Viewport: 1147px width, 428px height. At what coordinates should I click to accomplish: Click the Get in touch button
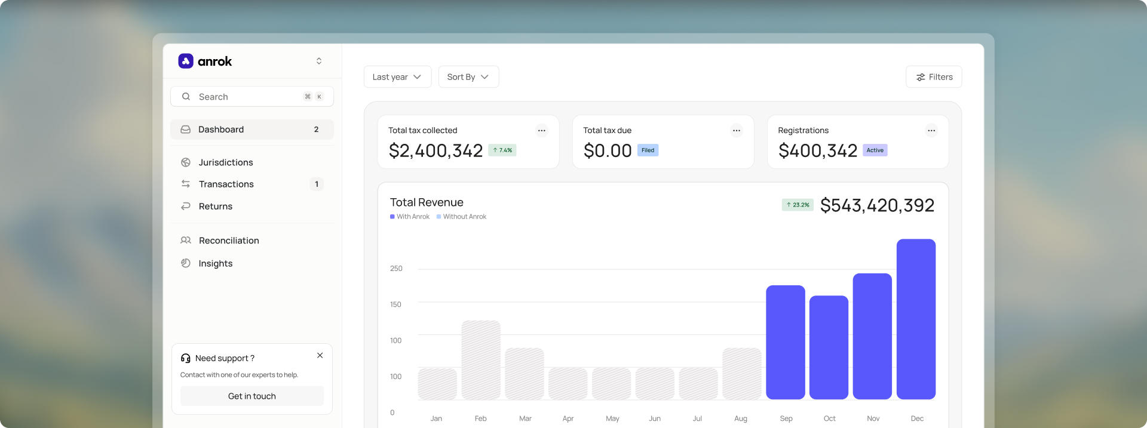pos(252,396)
